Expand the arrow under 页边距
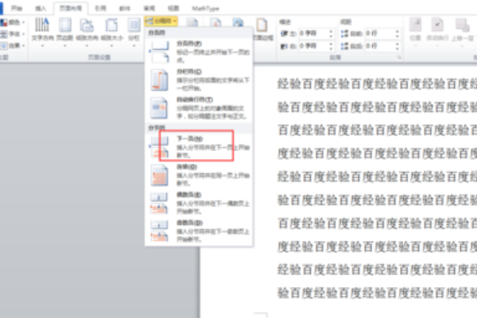Viewport: 477px width, 318px height. 65,46
